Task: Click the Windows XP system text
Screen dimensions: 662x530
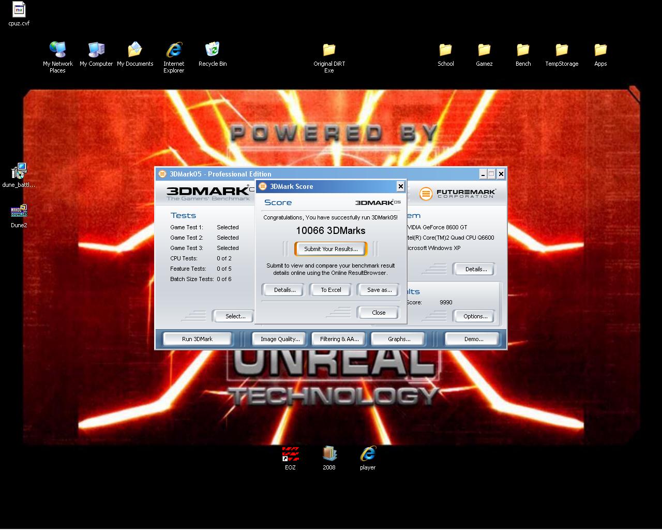Action: coord(433,248)
